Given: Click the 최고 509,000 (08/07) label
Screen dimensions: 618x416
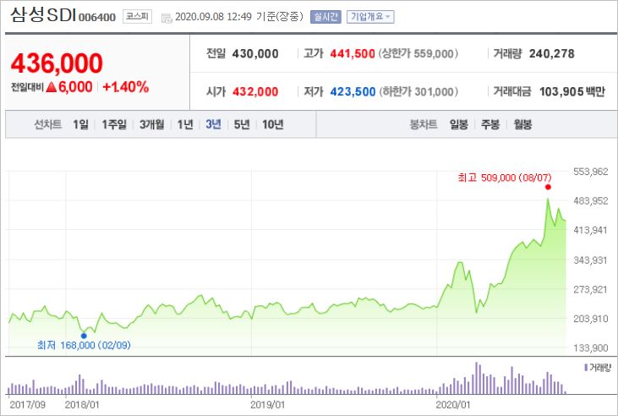Looking at the screenshot, I should tap(505, 178).
